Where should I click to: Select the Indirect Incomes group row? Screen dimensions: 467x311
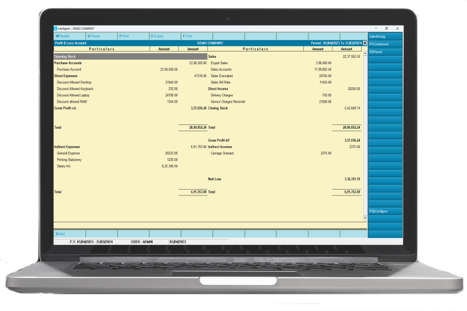285,147
